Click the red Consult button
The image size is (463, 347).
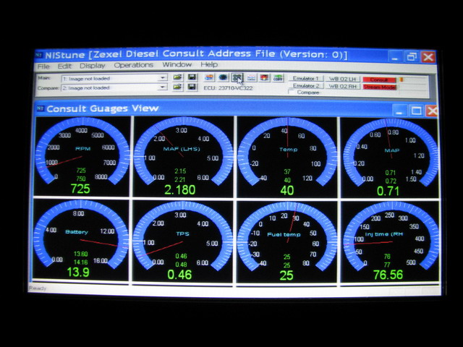tap(379, 80)
